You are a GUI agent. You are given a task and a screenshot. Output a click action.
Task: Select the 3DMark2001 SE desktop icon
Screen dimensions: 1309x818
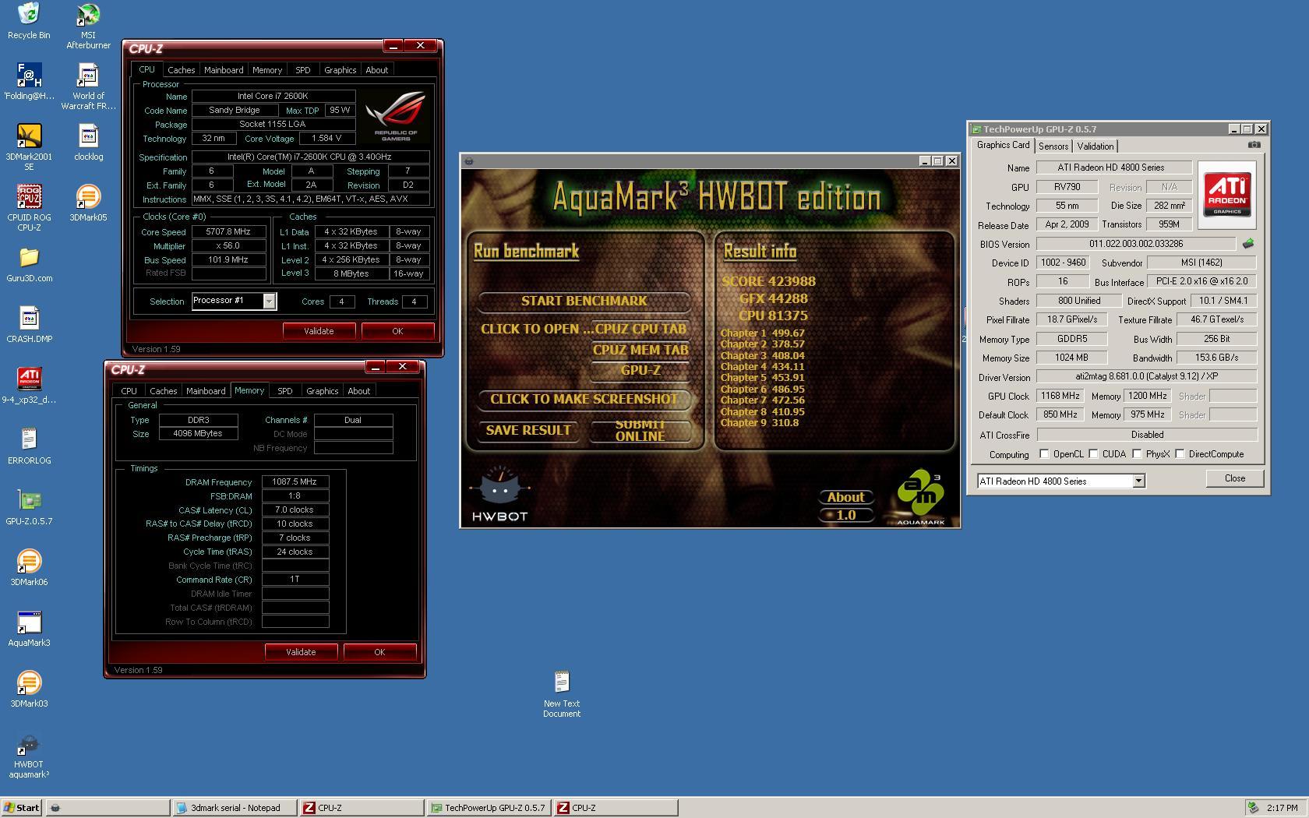(29, 147)
